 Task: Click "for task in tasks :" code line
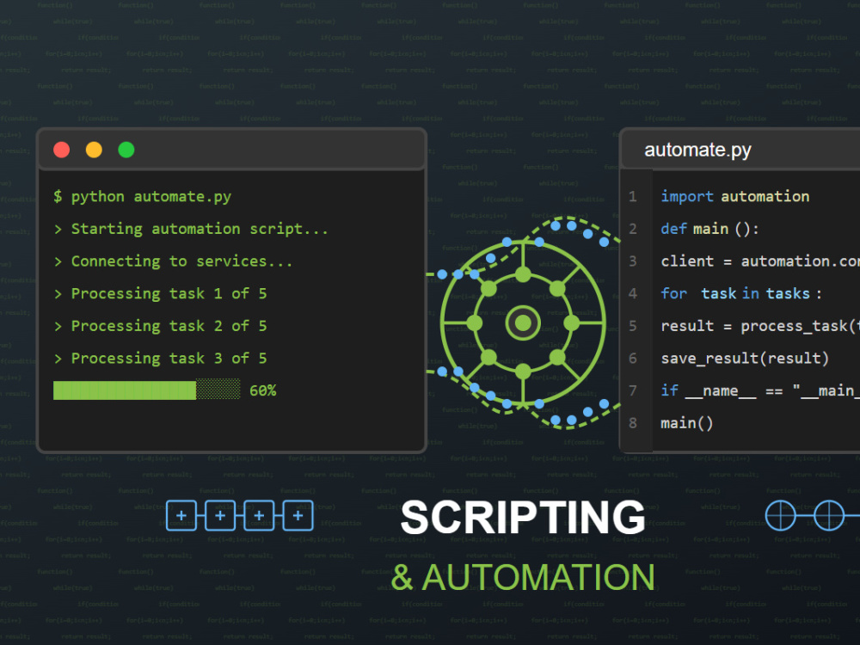coord(741,294)
